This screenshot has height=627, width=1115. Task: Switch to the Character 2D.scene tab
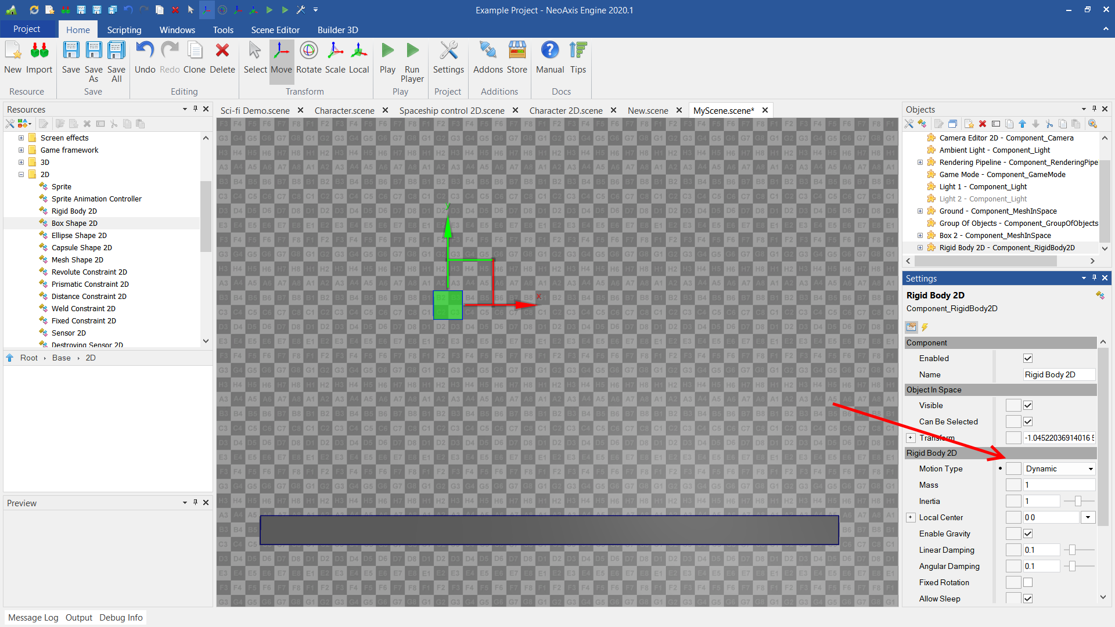tap(566, 110)
